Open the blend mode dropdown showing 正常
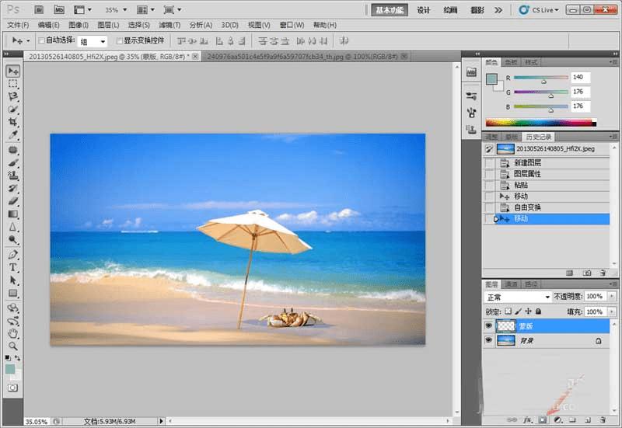Image resolution: width=622 pixels, height=428 pixels. [518, 297]
